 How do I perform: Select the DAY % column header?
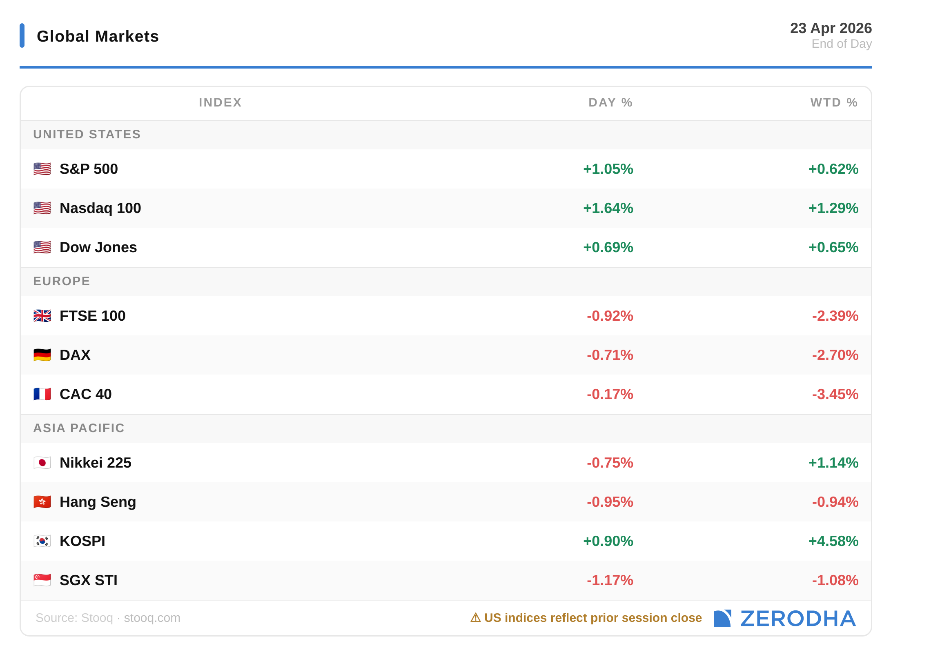pyautogui.click(x=610, y=102)
